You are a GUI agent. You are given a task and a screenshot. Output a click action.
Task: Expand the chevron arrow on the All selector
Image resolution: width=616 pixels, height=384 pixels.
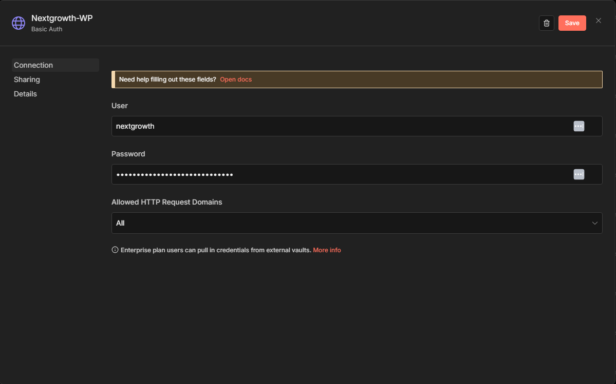click(595, 223)
